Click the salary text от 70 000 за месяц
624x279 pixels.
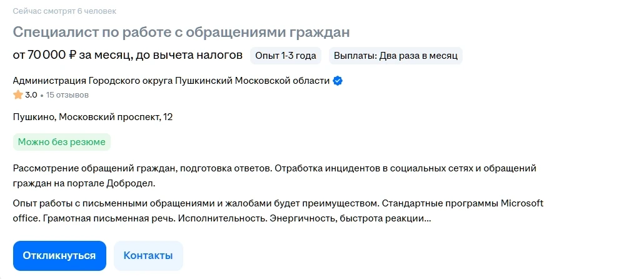(x=128, y=55)
